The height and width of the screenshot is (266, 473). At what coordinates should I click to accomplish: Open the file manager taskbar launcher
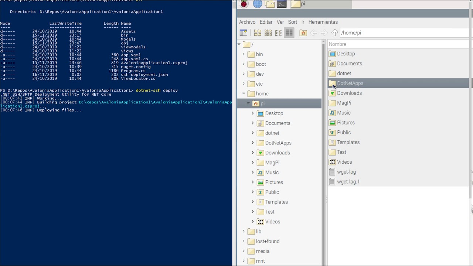click(270, 4)
